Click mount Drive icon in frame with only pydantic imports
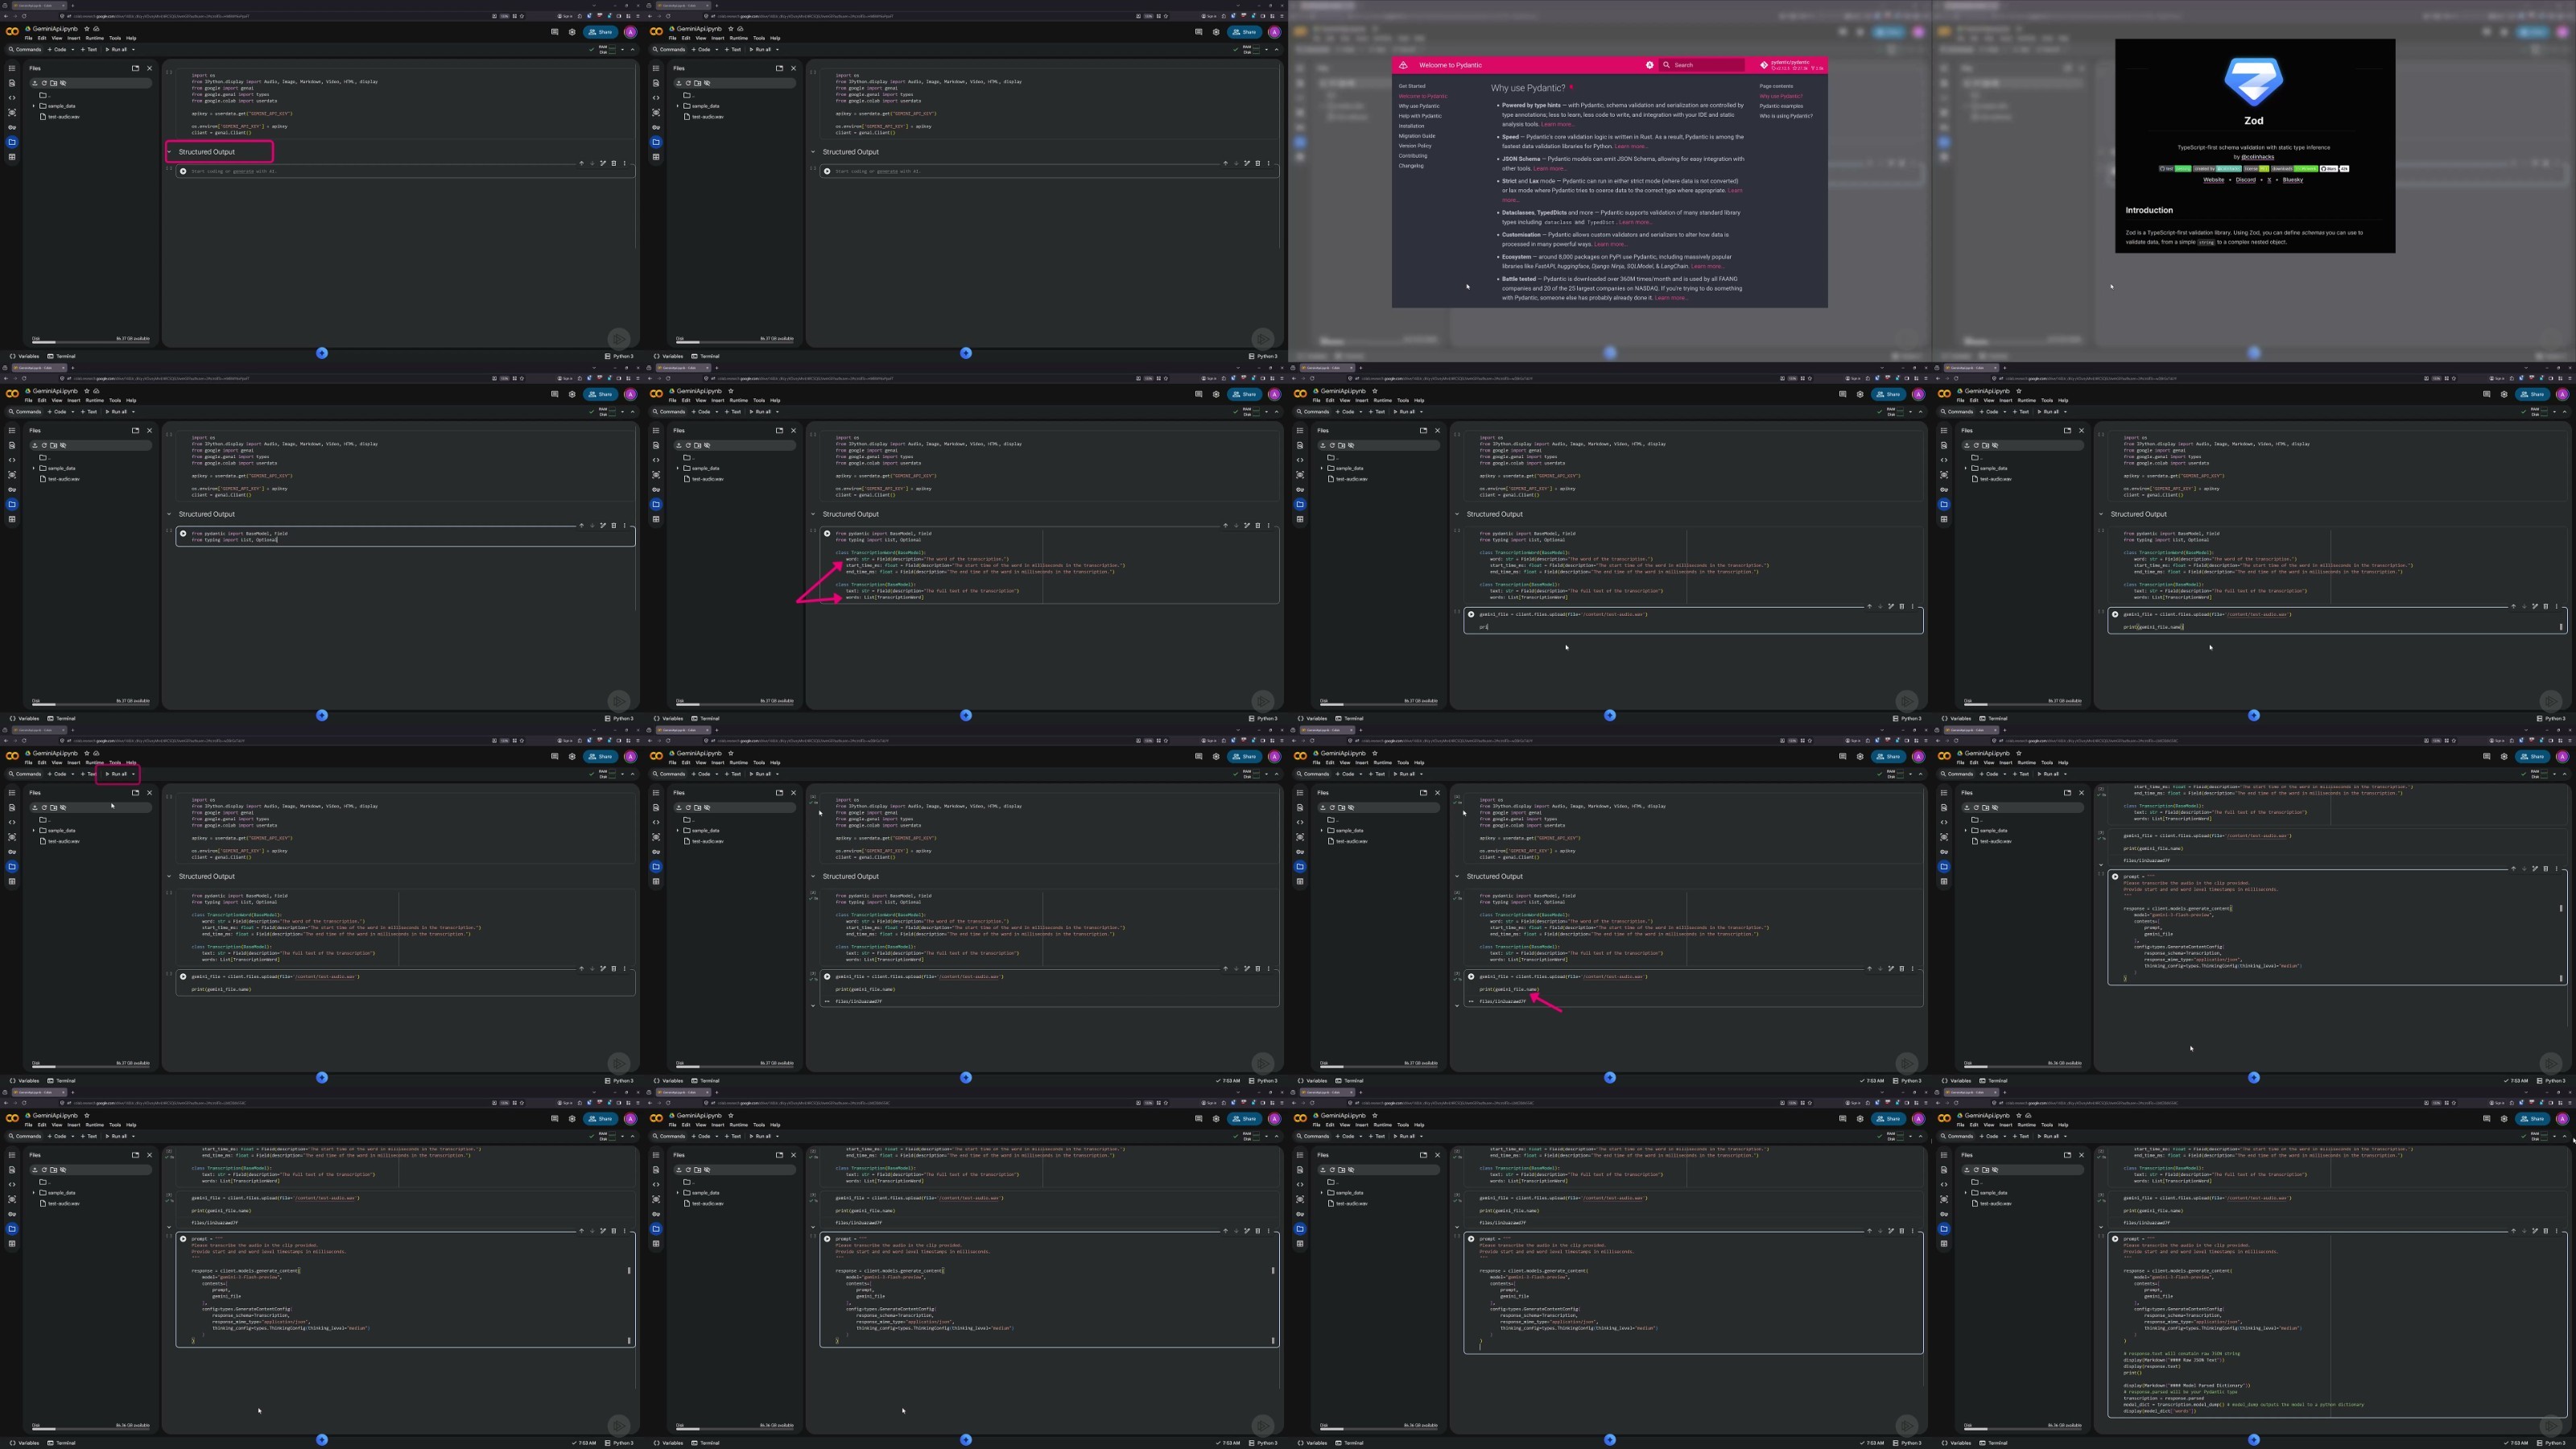This screenshot has width=2576, height=1449. tap(53, 446)
